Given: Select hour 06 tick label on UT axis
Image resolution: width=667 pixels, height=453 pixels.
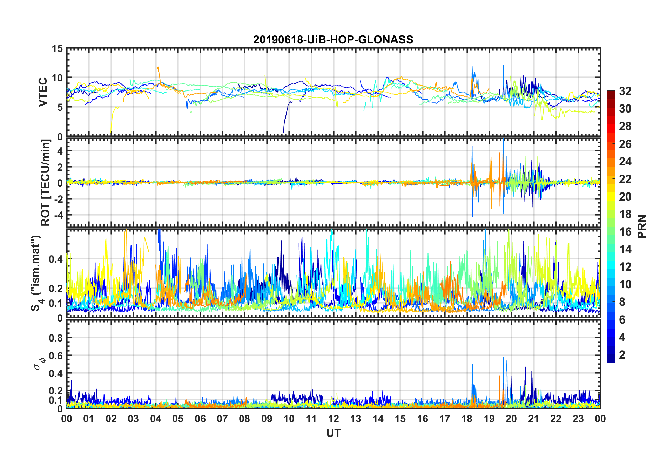Looking at the screenshot, I should 200,419.
